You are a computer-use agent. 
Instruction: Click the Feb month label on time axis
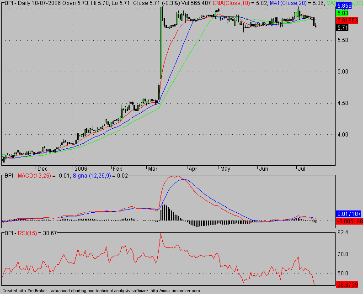pos(117,169)
